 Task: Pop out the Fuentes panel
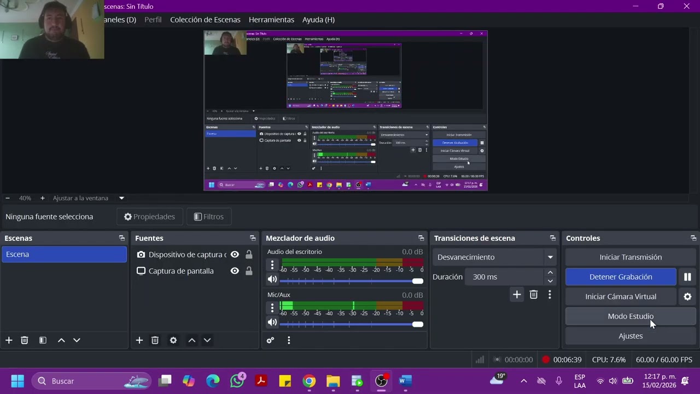click(x=253, y=238)
